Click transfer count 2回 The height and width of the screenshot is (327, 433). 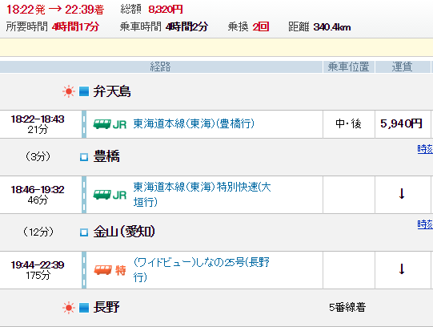261,26
